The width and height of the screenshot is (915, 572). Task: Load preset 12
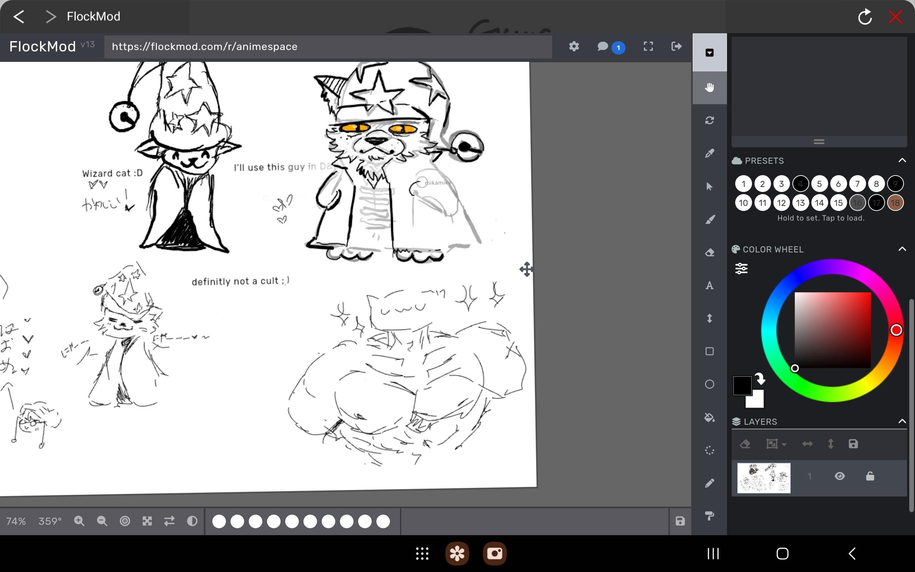[x=782, y=203]
